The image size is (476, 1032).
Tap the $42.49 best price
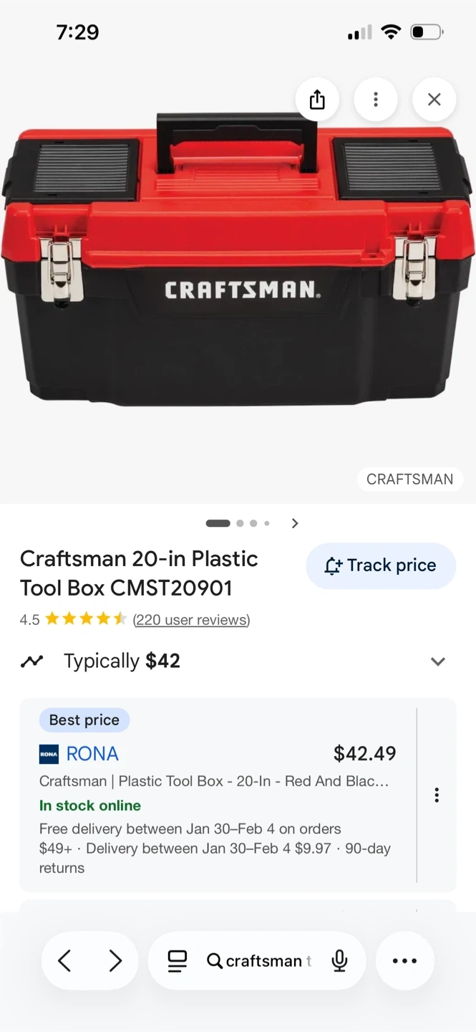point(364,754)
